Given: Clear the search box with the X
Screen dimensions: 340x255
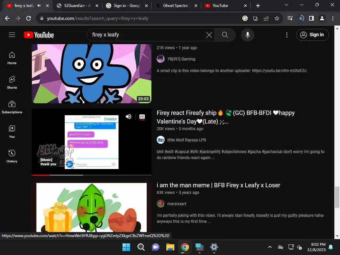Looking at the screenshot, I should tap(209, 35).
